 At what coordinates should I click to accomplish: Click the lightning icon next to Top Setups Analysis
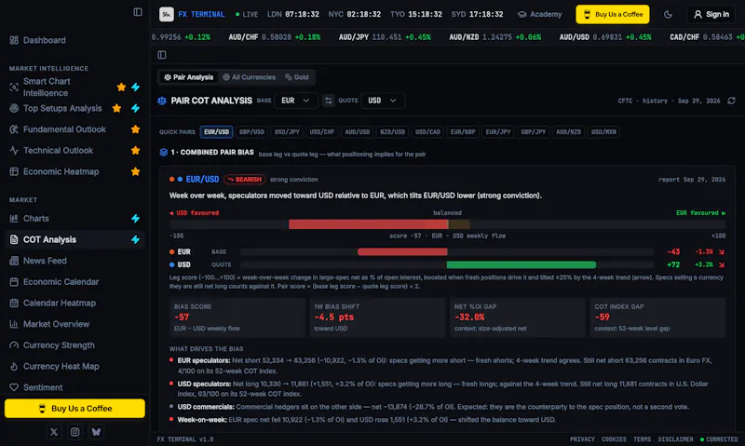[x=135, y=108]
